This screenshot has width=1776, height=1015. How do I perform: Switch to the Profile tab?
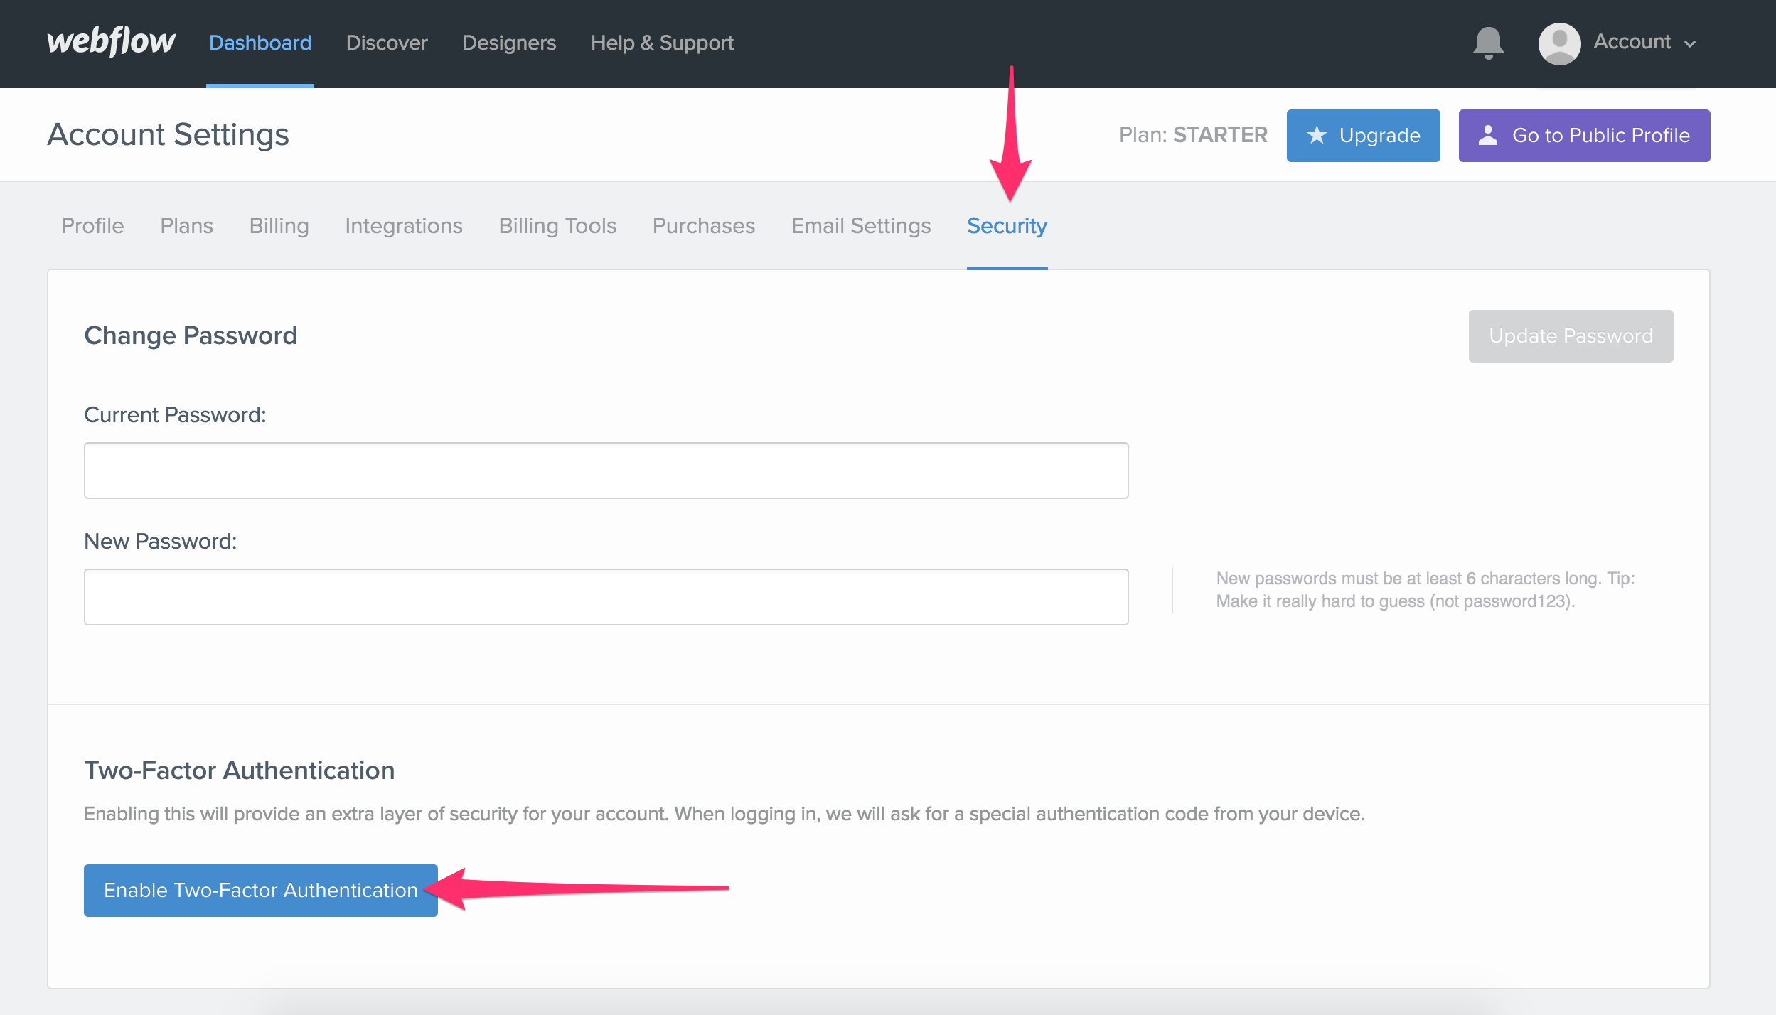coord(92,225)
